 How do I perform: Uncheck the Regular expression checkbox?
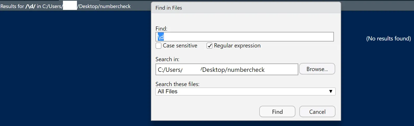click(x=209, y=46)
